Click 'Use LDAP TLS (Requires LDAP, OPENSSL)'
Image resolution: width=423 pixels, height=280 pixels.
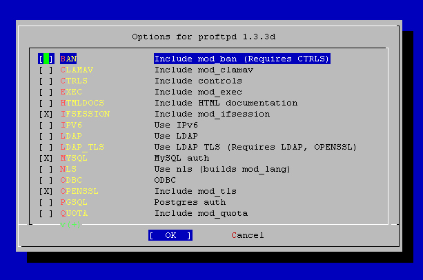coord(255,148)
